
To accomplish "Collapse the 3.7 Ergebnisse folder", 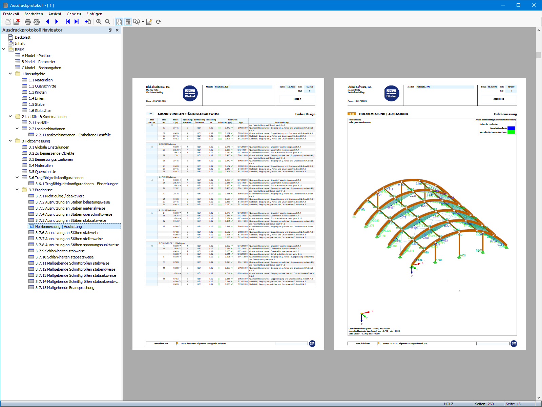I will click(x=17, y=190).
